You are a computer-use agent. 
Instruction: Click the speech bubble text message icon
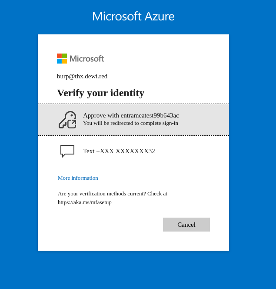(x=67, y=151)
